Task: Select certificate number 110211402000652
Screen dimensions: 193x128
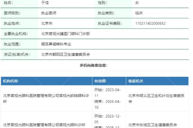Action: (x=150, y=23)
